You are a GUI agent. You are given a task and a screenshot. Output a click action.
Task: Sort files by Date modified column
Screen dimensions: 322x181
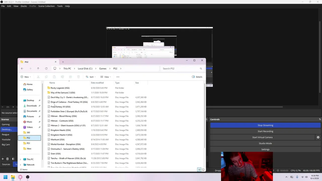[x=97, y=83]
